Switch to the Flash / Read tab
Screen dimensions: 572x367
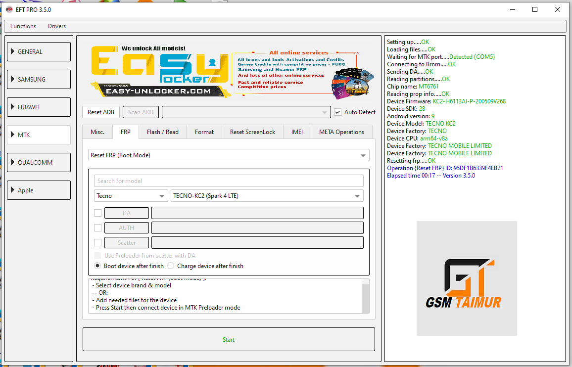[163, 132]
